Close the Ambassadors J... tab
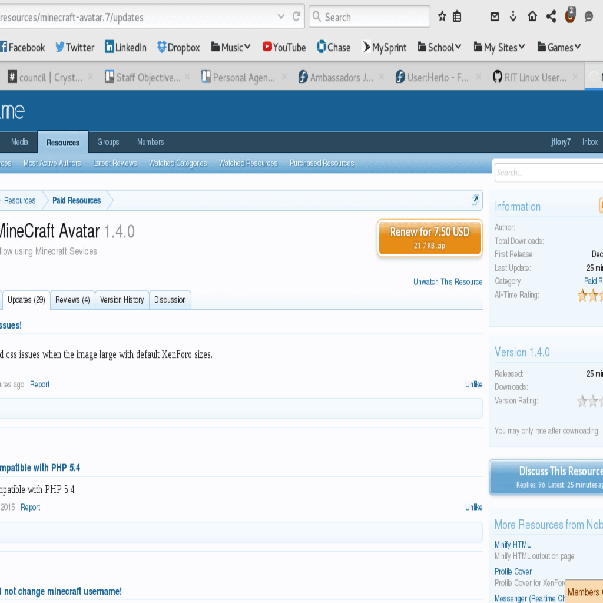The width and height of the screenshot is (603, 603). tap(381, 77)
